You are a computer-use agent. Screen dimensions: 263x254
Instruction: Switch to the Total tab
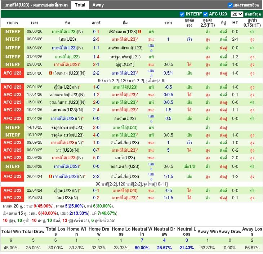[x=80, y=5]
